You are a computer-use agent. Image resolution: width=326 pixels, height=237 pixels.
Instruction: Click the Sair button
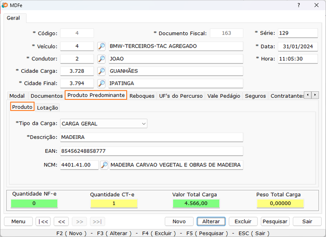[x=307, y=221]
